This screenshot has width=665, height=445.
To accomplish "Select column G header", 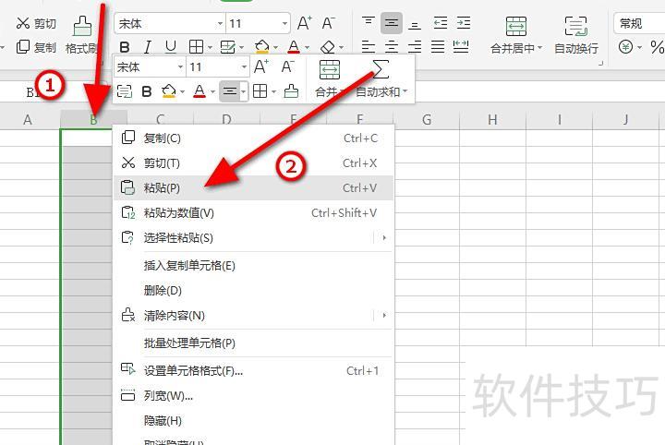I will [427, 120].
